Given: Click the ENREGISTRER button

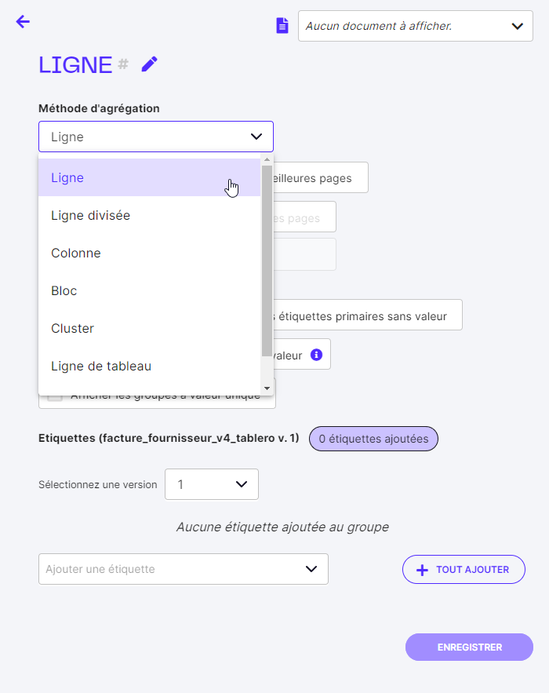Looking at the screenshot, I should coord(469,647).
